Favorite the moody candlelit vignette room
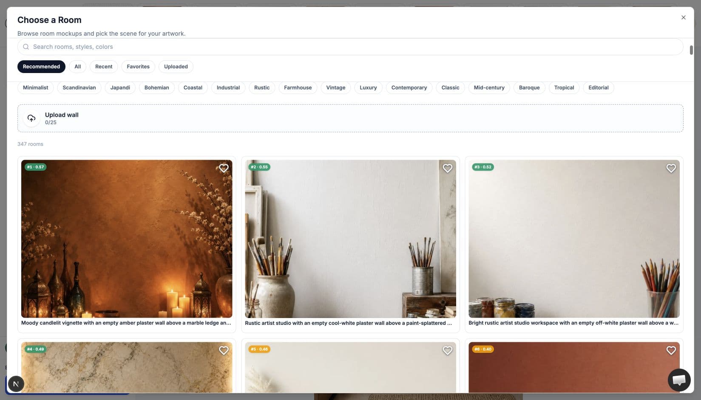Viewport: 701px width, 400px height. tap(224, 168)
